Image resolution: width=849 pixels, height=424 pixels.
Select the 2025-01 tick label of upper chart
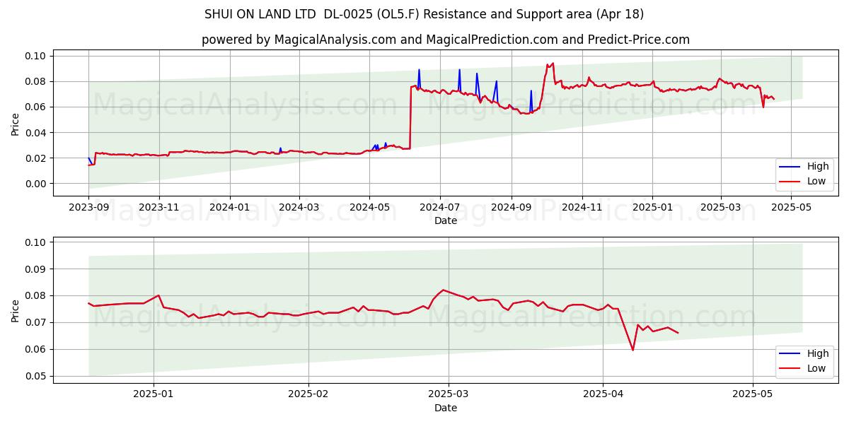point(652,208)
